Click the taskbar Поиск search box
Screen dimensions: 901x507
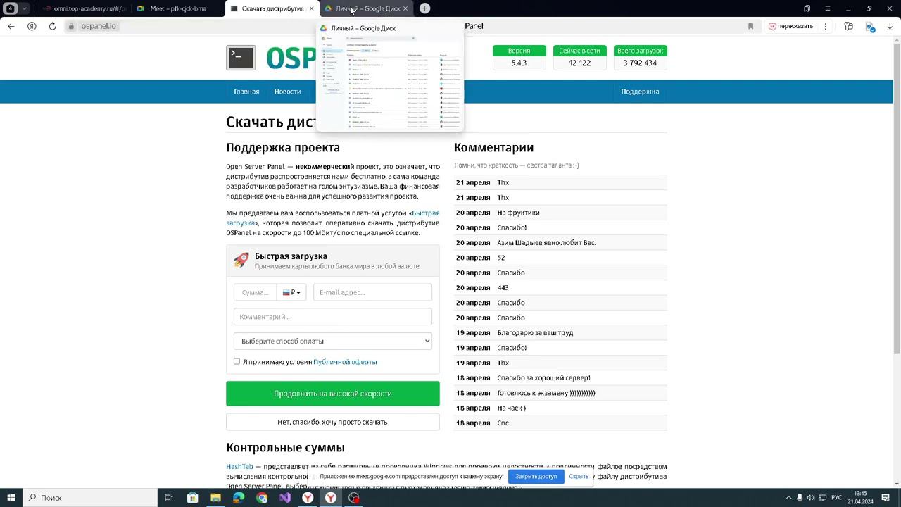pos(90,498)
